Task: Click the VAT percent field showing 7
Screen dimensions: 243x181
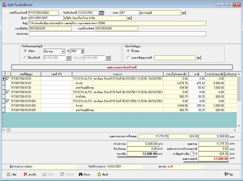Action: coord(192,154)
